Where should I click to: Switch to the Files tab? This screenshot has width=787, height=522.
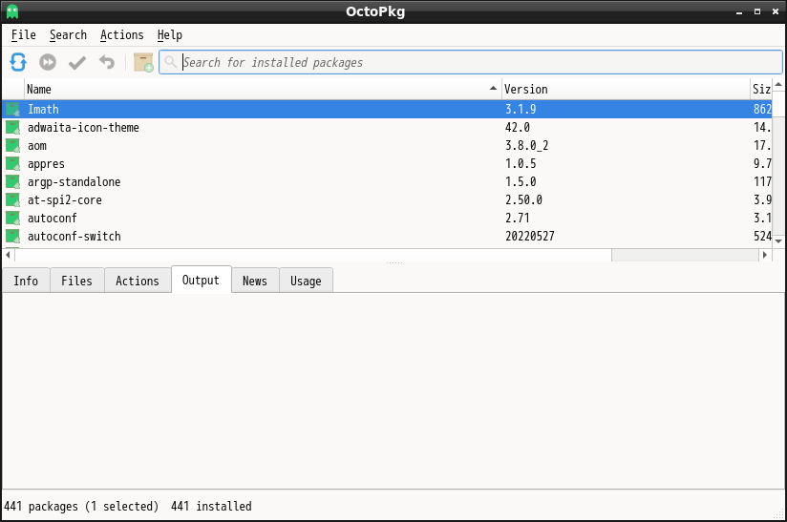76,281
